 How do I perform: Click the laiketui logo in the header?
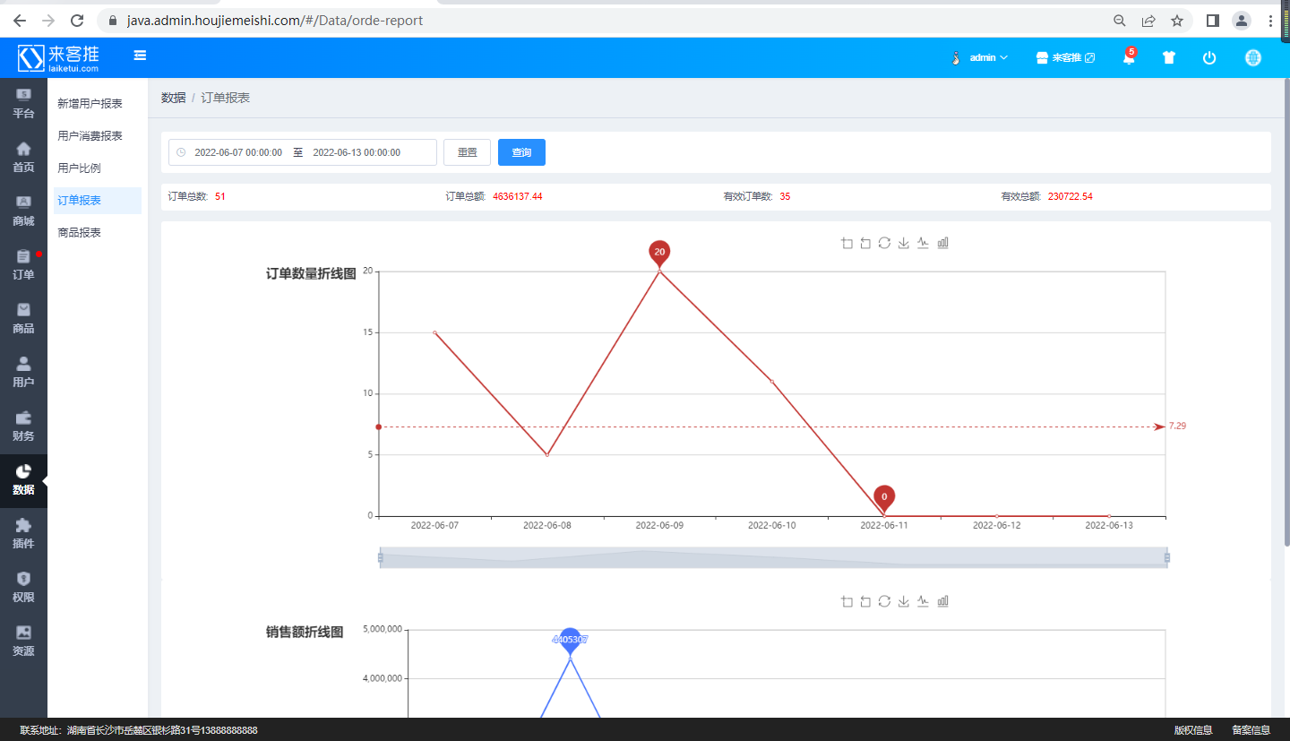tap(58, 57)
